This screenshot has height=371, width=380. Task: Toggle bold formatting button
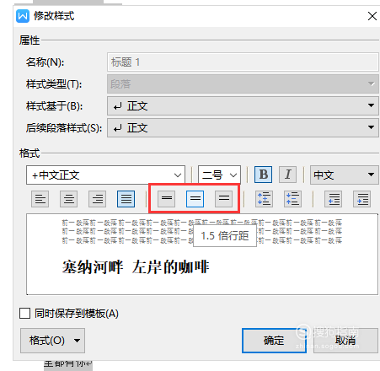click(x=263, y=175)
